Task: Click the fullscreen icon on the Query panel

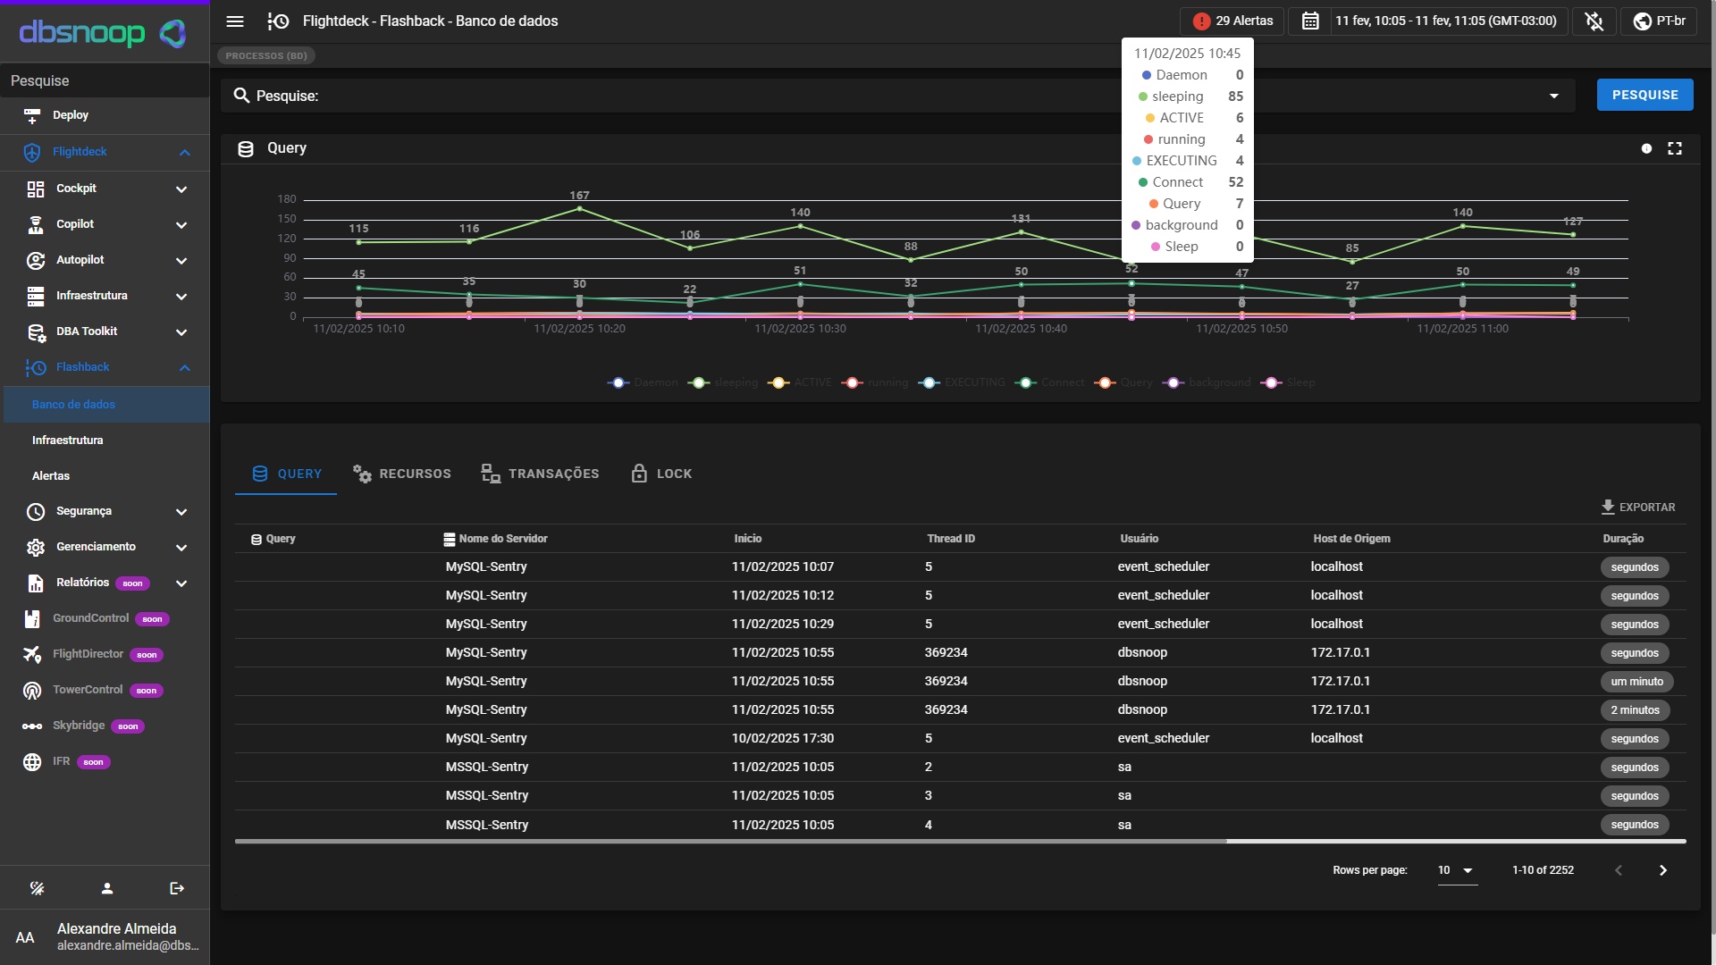Action: coord(1675,148)
